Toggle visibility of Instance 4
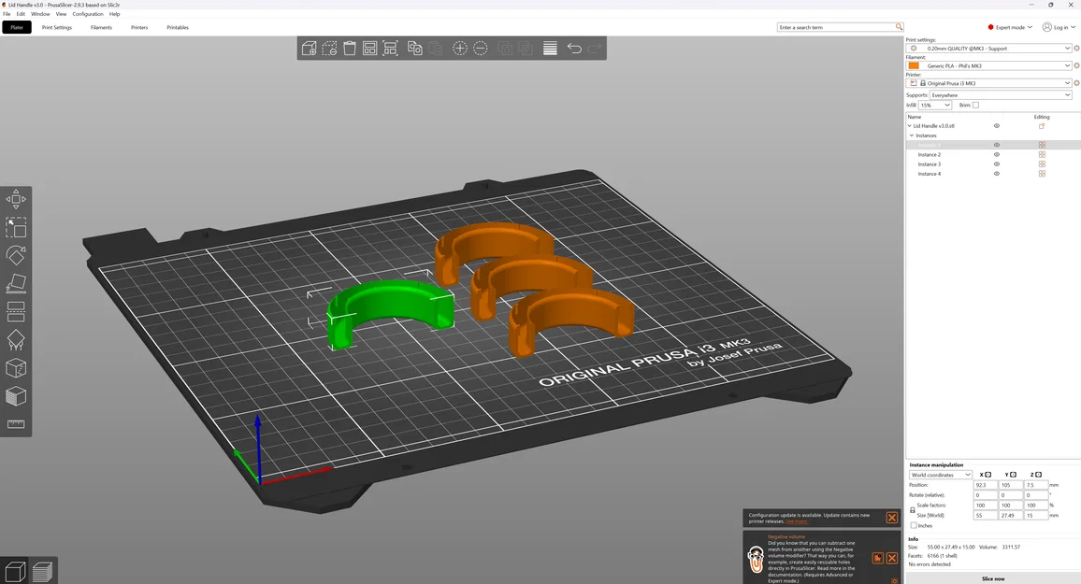The height and width of the screenshot is (584, 1081). click(996, 174)
